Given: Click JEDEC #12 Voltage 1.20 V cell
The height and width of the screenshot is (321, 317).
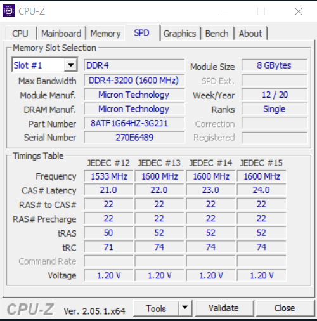Looking at the screenshot, I should tap(108, 275).
